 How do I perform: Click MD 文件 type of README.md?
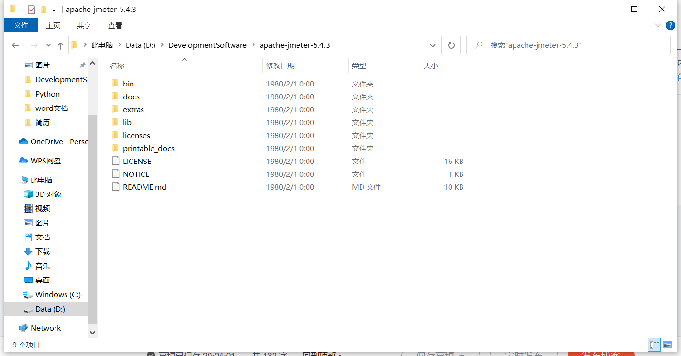[x=366, y=187]
